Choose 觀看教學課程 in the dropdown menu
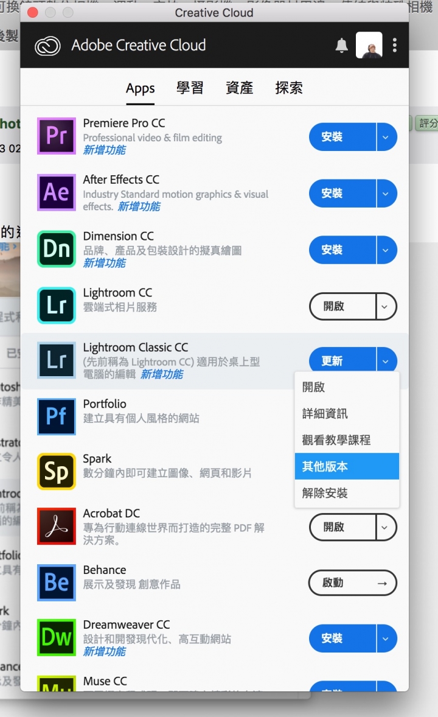438x717 pixels. click(x=347, y=440)
